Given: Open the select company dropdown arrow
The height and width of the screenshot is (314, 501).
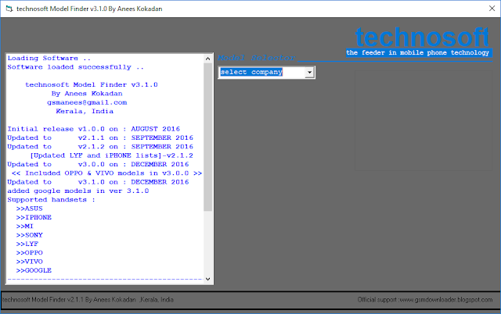Looking at the screenshot, I should (x=309, y=73).
